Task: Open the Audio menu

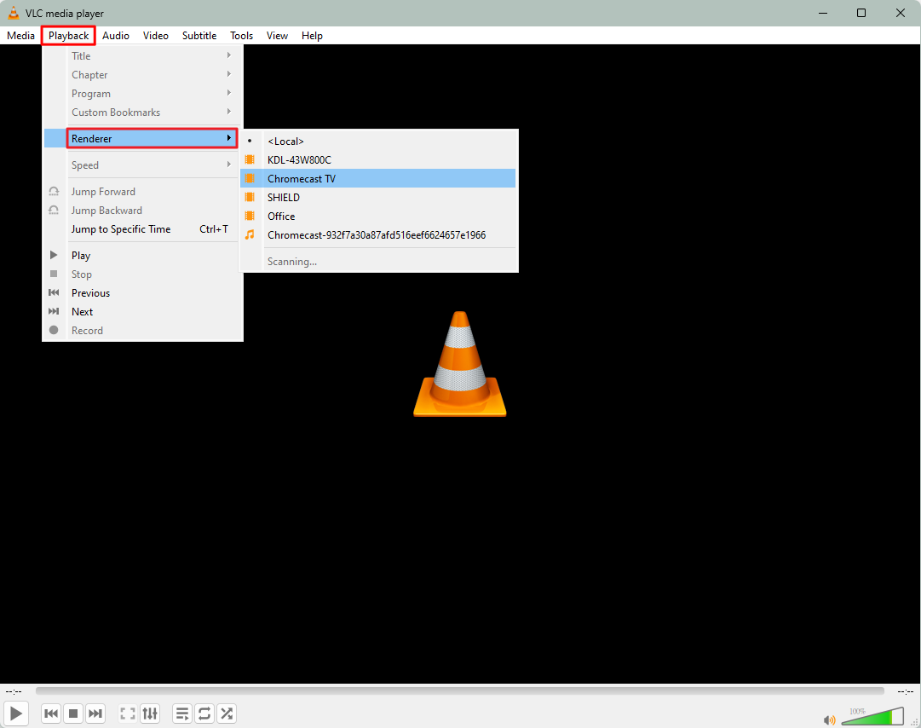Action: click(x=116, y=36)
